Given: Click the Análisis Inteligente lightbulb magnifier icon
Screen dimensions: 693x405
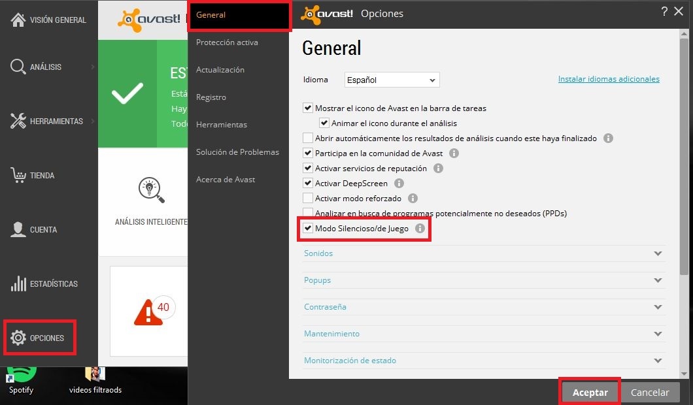Looking at the screenshot, I should (x=151, y=190).
